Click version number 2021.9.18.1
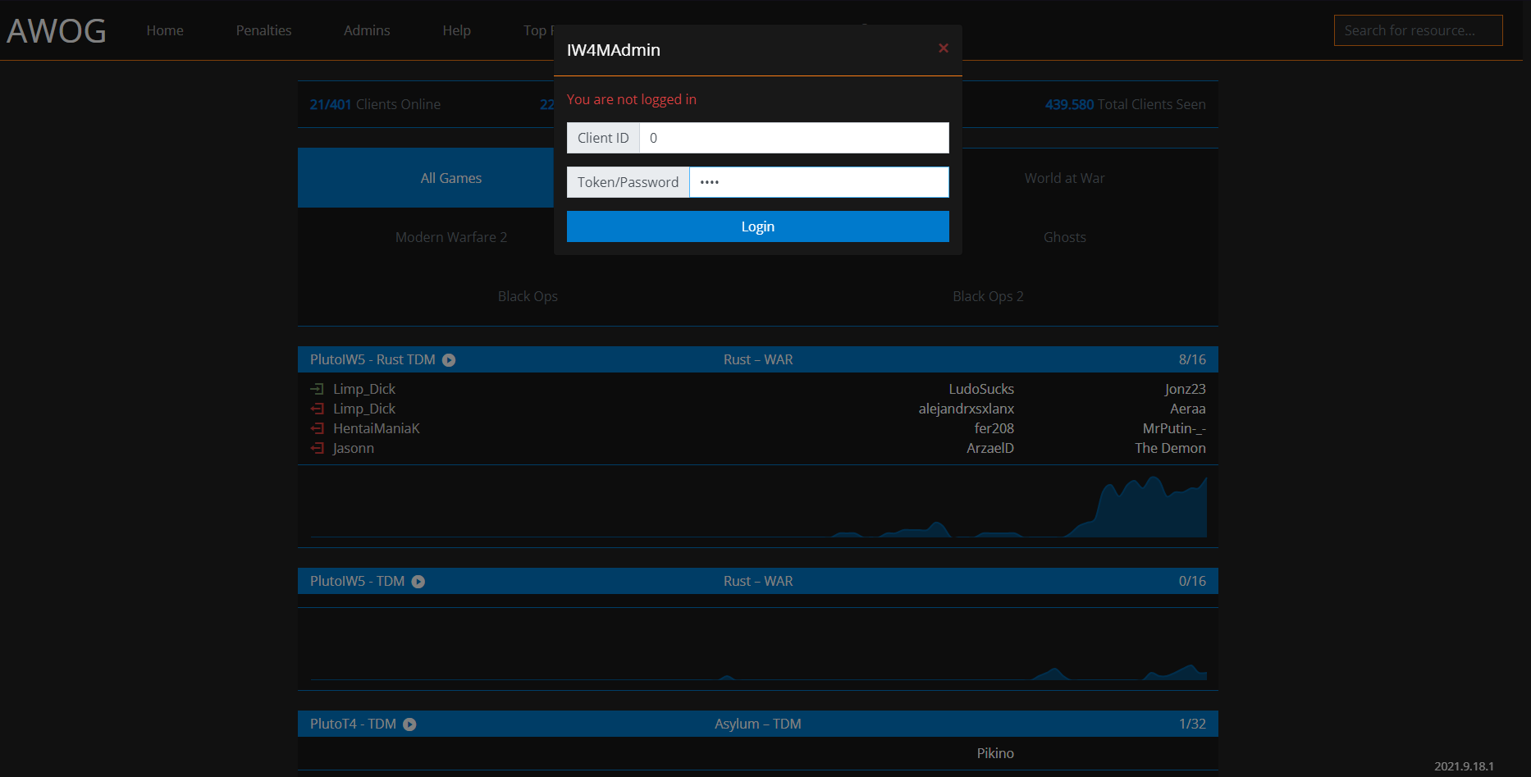The height and width of the screenshot is (777, 1531). (1464, 766)
